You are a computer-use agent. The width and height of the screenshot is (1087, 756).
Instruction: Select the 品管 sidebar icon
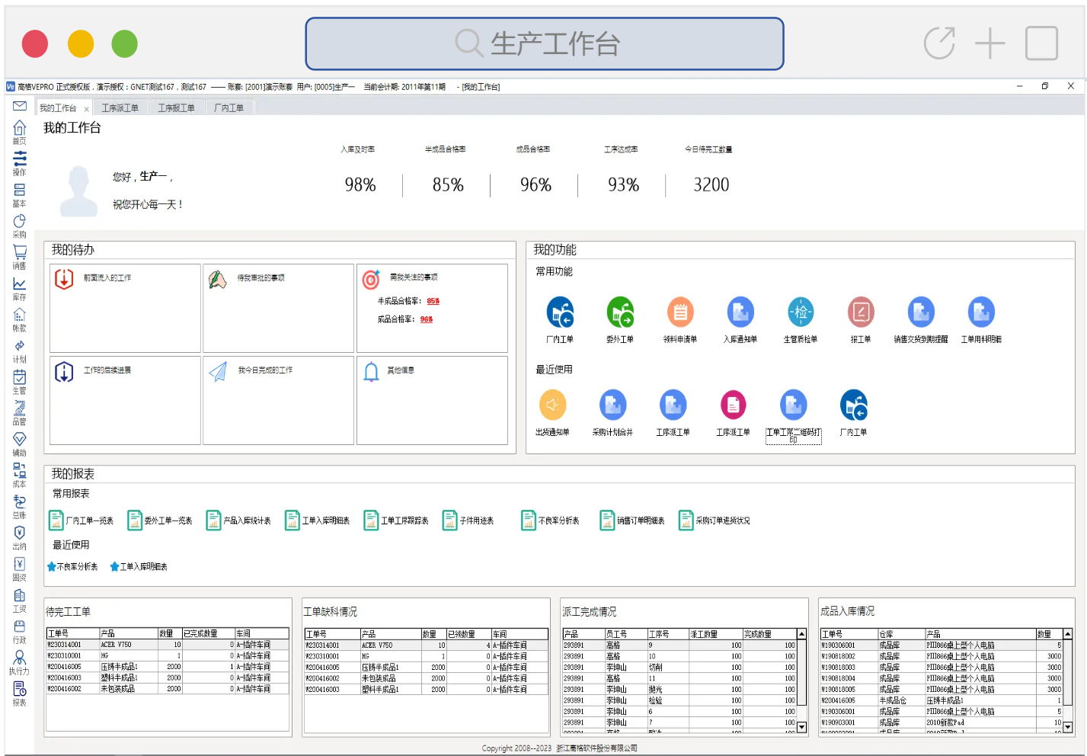[x=20, y=410]
